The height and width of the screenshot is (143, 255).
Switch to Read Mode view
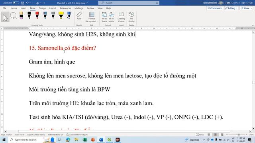[x=209, y=135]
